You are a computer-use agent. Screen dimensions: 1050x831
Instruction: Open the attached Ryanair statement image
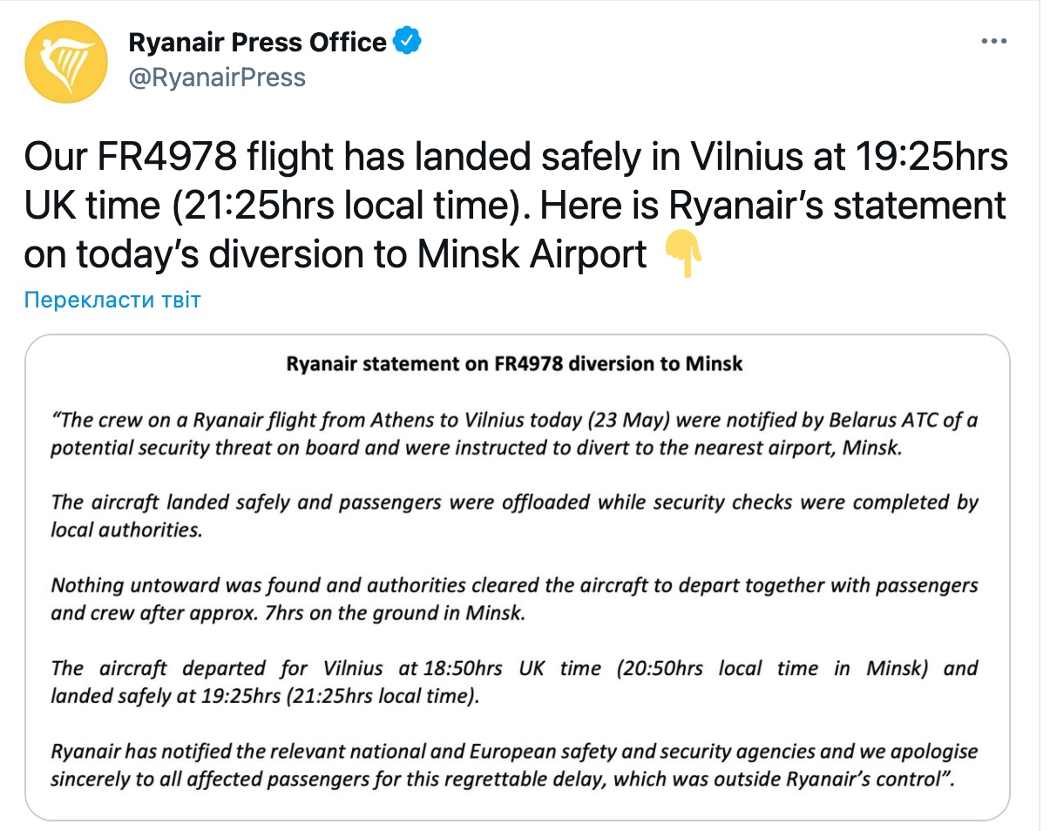coord(518,577)
